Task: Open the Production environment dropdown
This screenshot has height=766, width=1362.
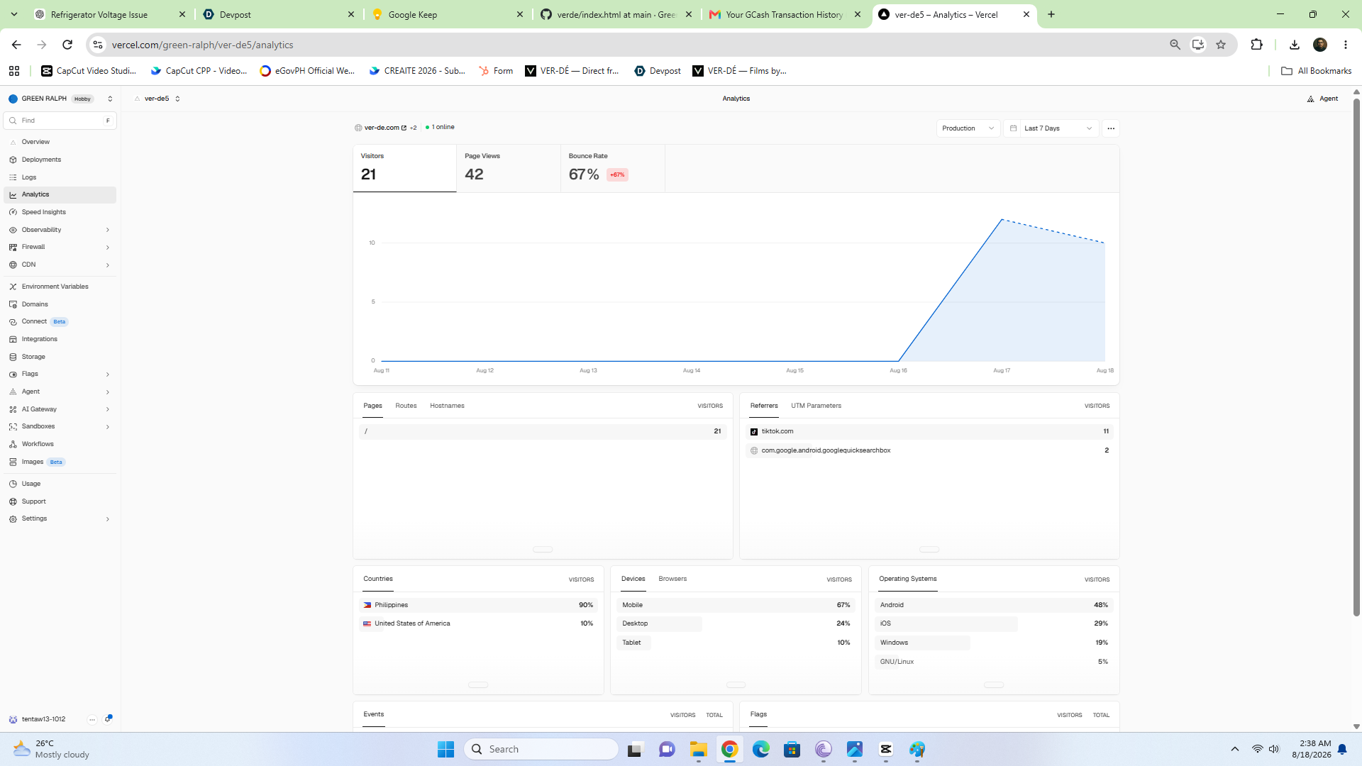Action: [x=968, y=128]
